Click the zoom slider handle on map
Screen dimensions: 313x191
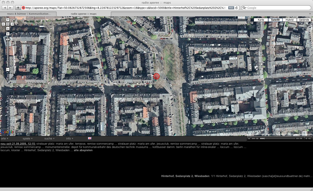[8, 39]
